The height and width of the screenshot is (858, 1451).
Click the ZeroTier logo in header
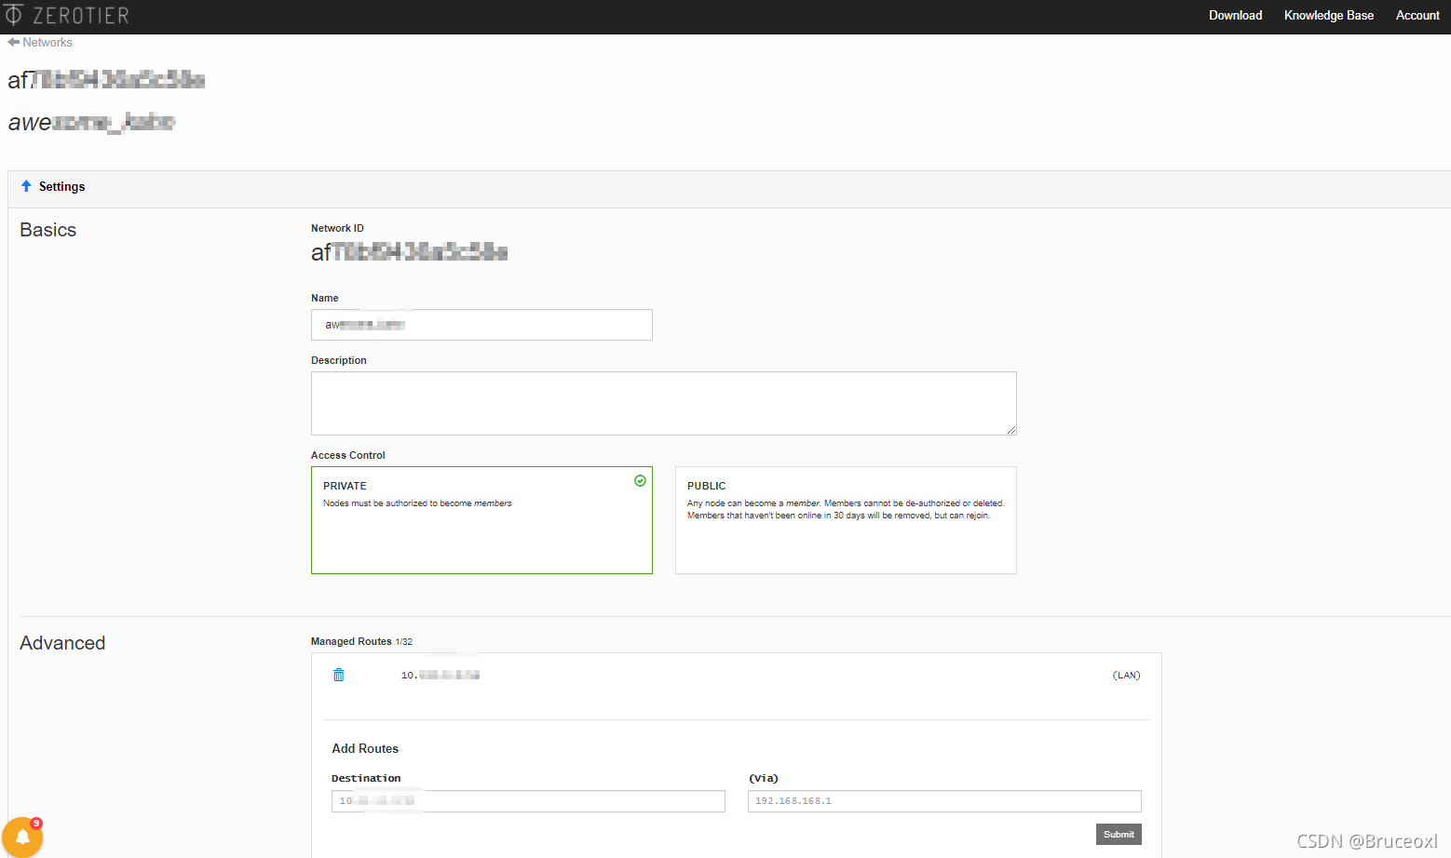[x=66, y=15]
